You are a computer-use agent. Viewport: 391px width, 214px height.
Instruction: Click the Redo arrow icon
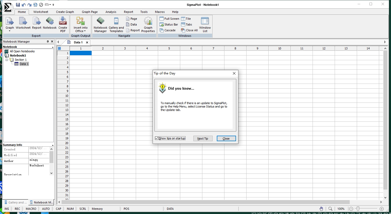point(29,5)
